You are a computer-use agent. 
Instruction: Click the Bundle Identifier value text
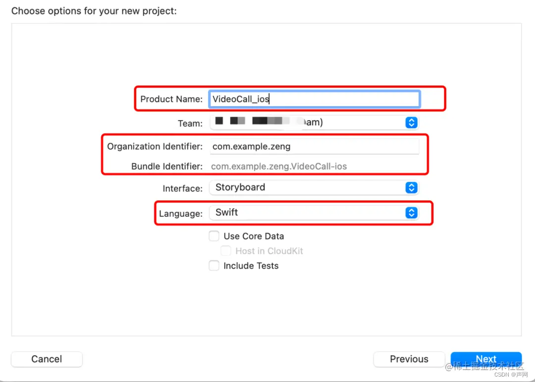(279, 166)
